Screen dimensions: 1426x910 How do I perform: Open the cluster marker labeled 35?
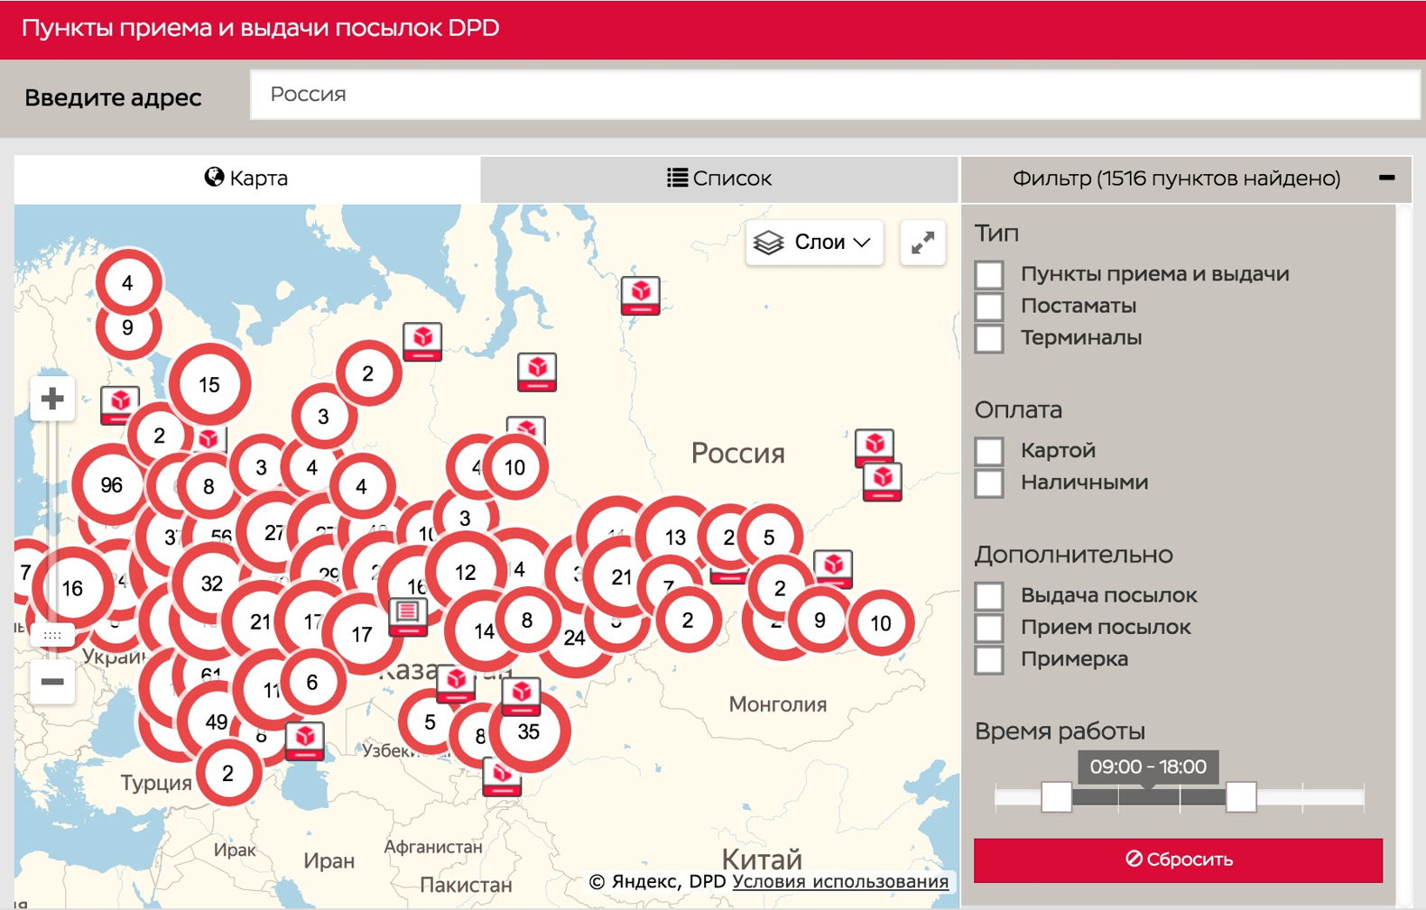[529, 731]
